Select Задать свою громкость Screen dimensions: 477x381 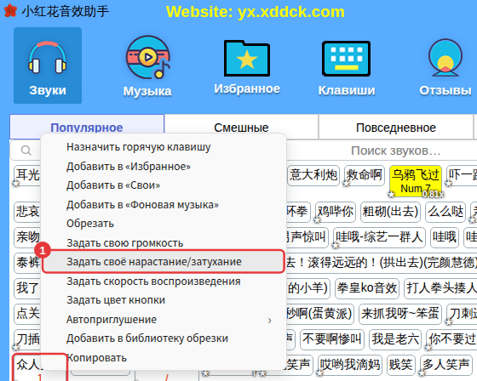[164, 243]
